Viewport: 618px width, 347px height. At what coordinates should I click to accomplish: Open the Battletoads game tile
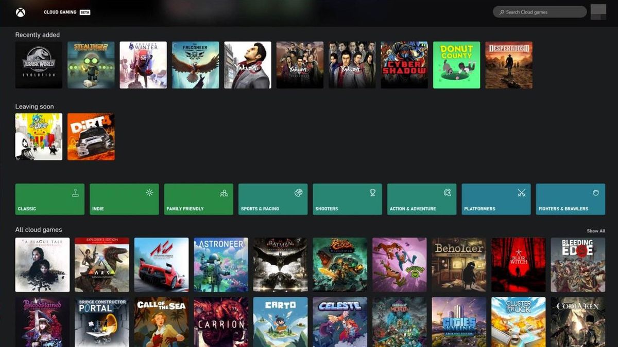[400, 265]
